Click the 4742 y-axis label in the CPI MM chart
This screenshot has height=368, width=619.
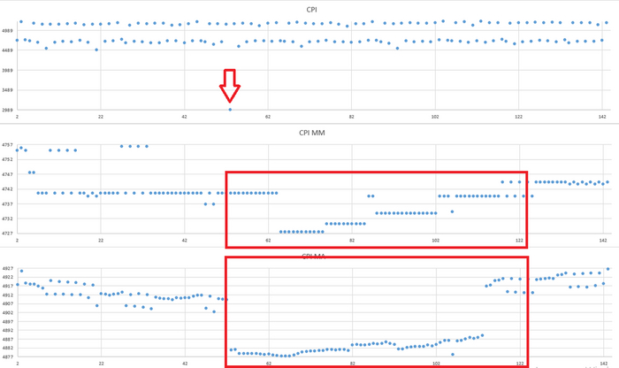7,189
